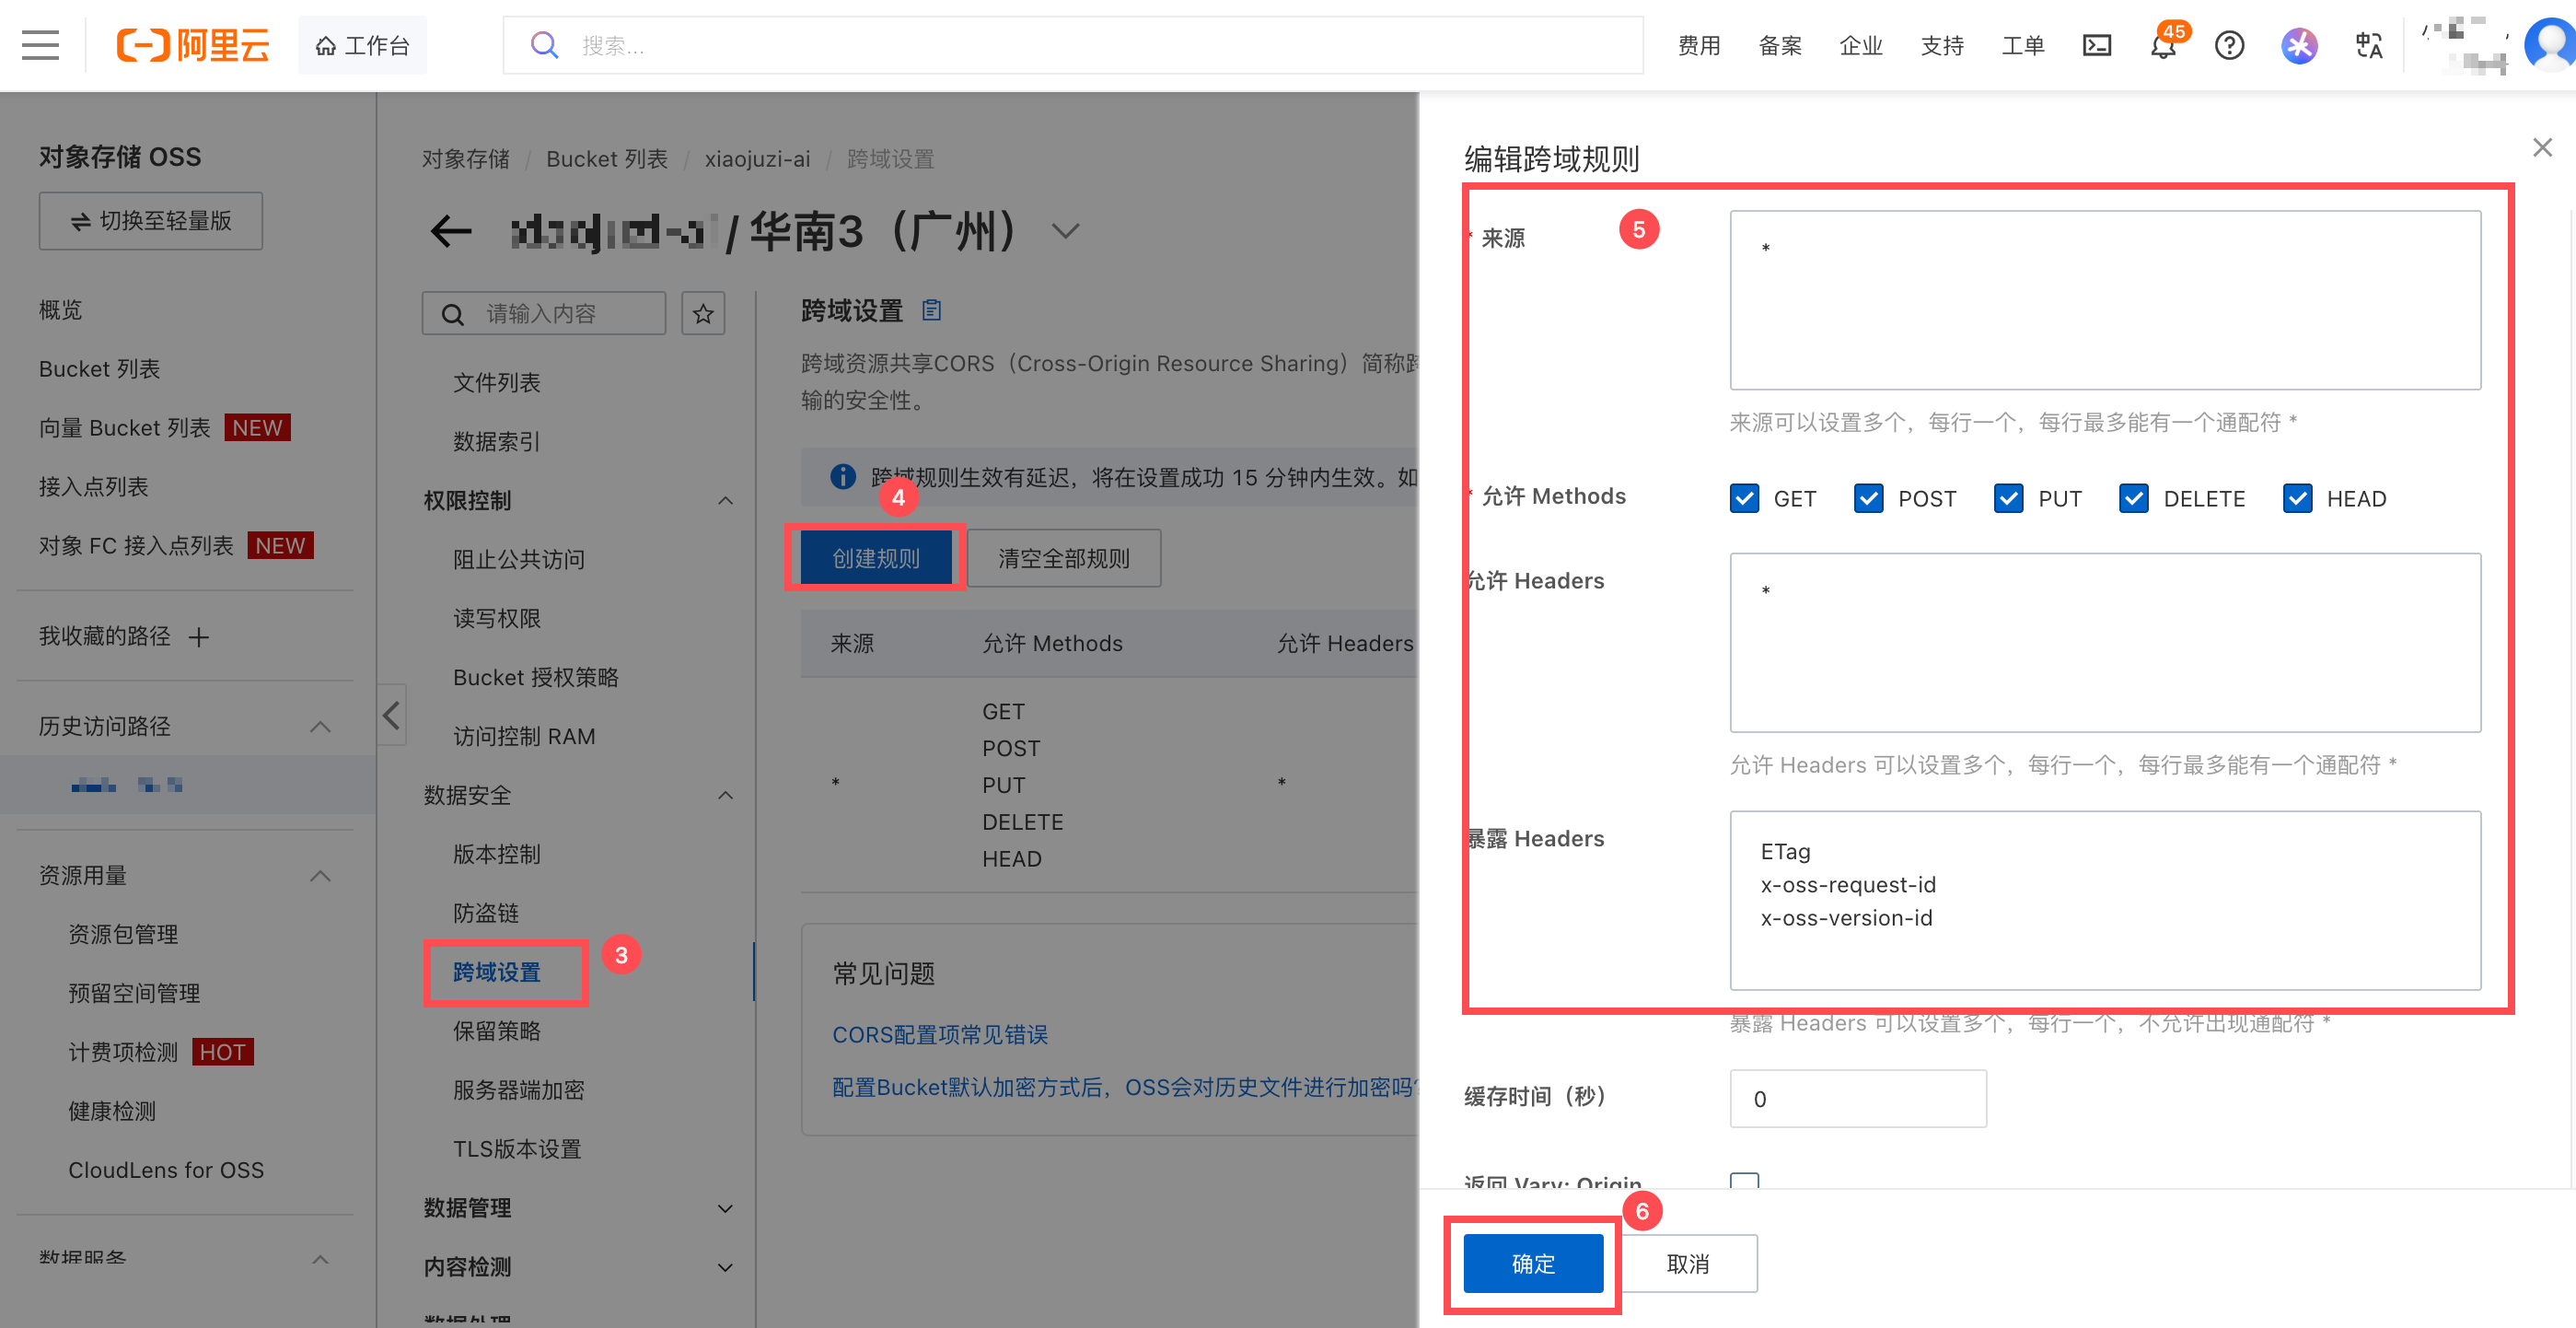This screenshot has width=2576, height=1328.
Task: Collapse the 历史访问路径 section
Action: click(x=320, y=726)
